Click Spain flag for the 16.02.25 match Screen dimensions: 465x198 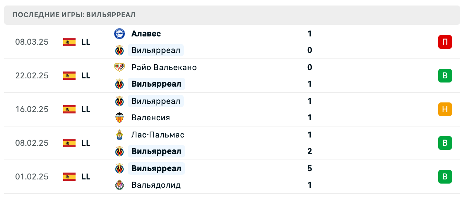click(69, 109)
